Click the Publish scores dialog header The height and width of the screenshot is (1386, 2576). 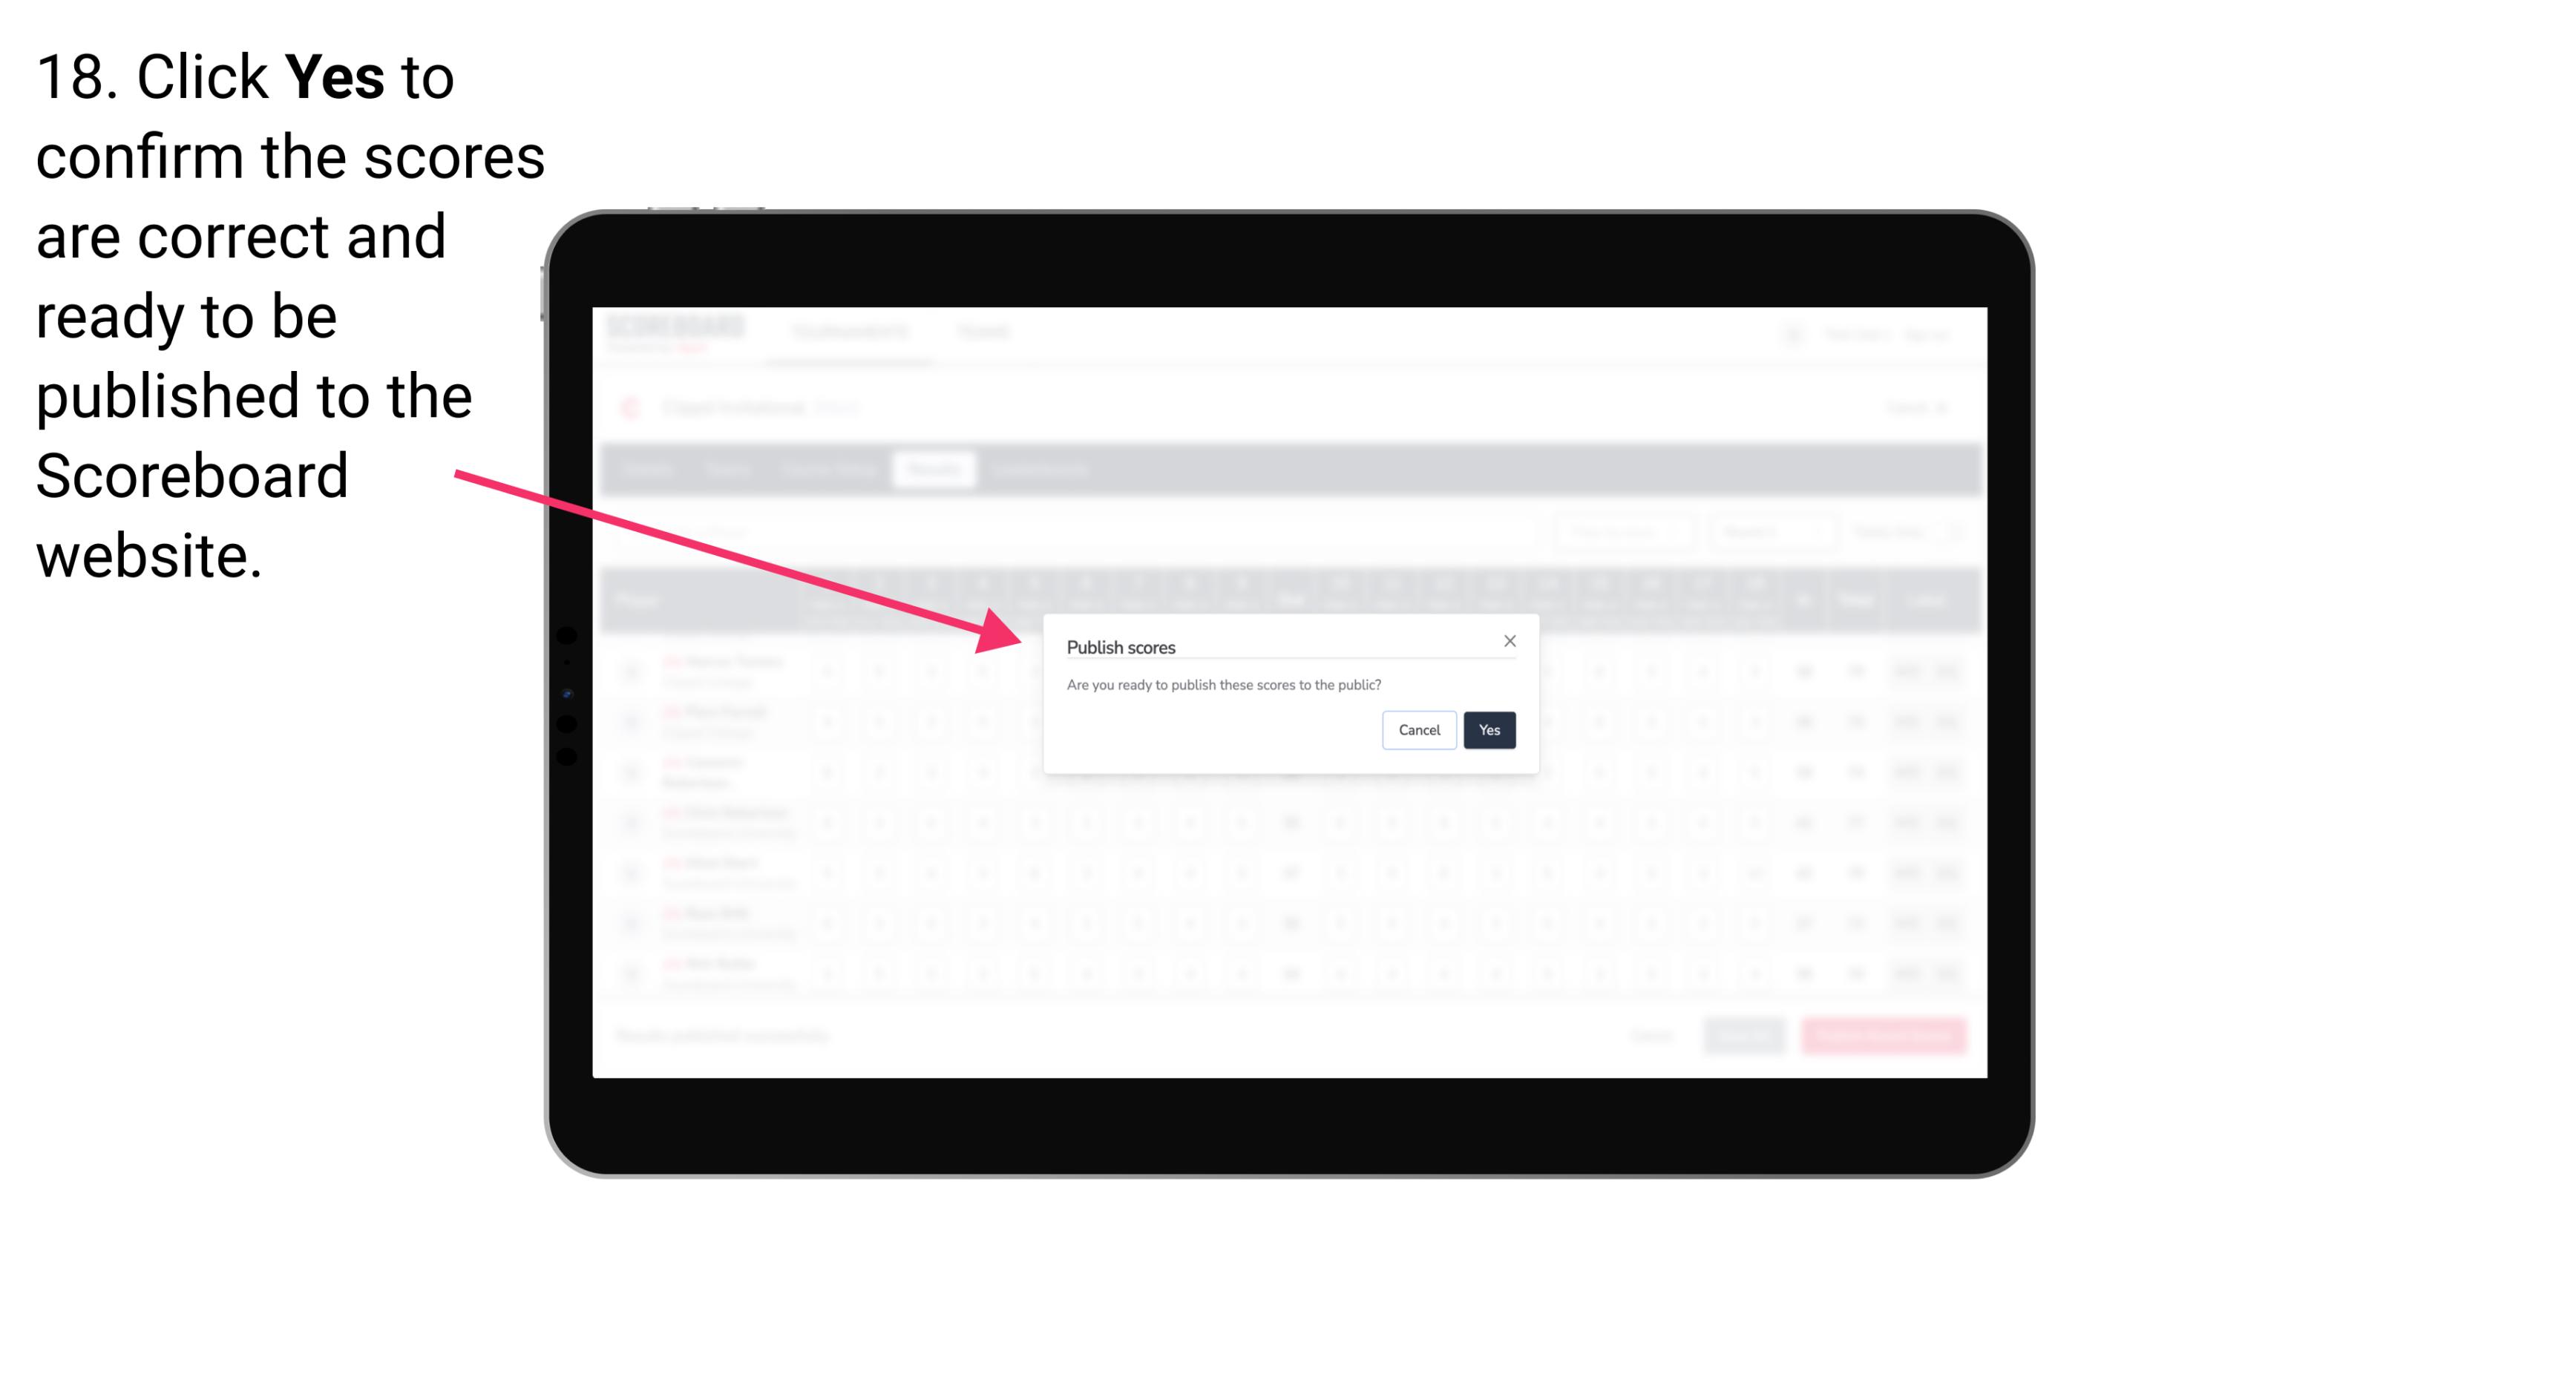[1121, 646]
